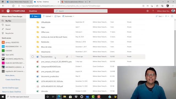Open OneDrive settings gear icon
The image size is (176, 99).
coord(147,11)
